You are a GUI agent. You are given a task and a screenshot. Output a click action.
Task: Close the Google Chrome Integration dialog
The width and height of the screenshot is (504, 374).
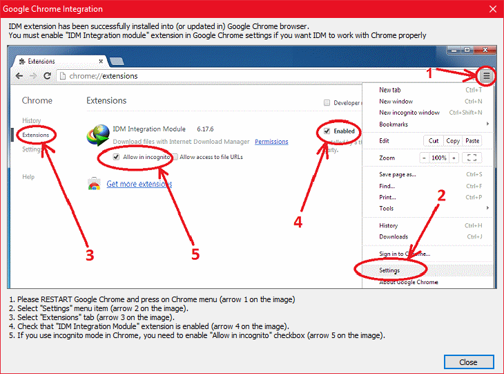pyautogui.click(x=469, y=362)
